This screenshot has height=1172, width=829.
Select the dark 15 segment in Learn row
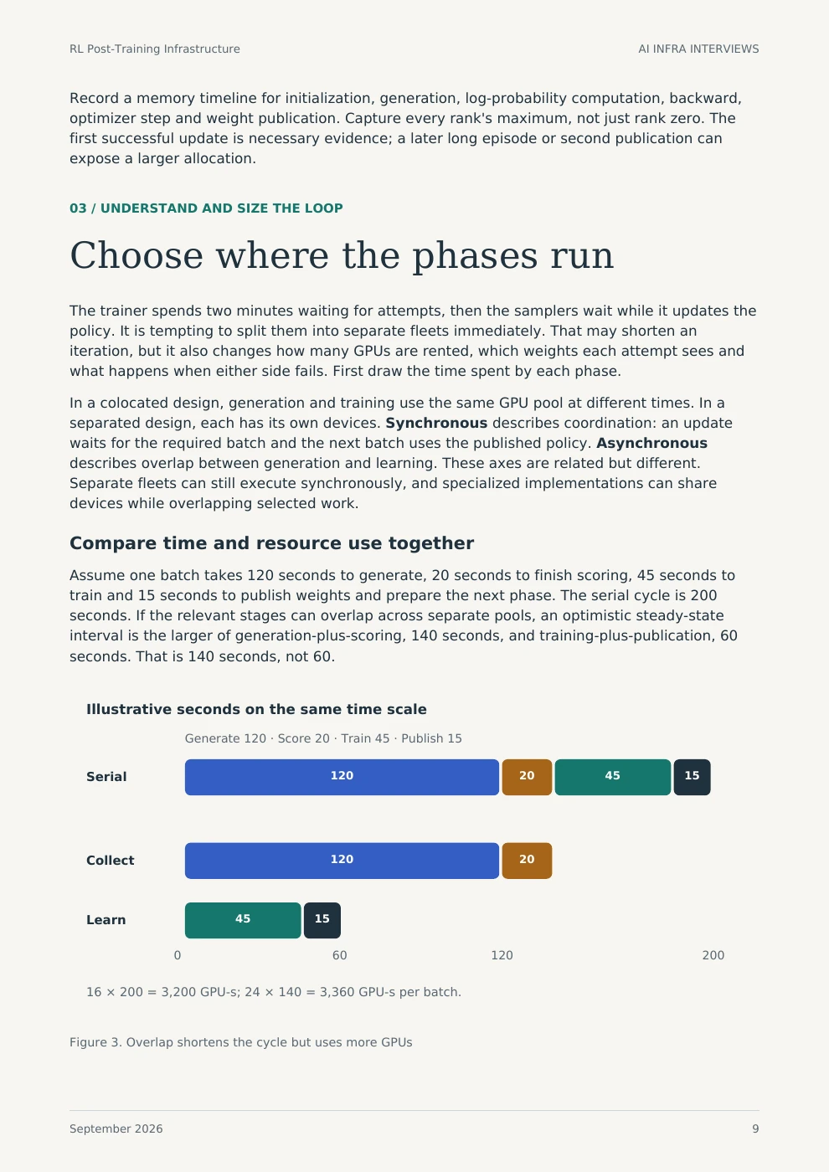coord(322,920)
